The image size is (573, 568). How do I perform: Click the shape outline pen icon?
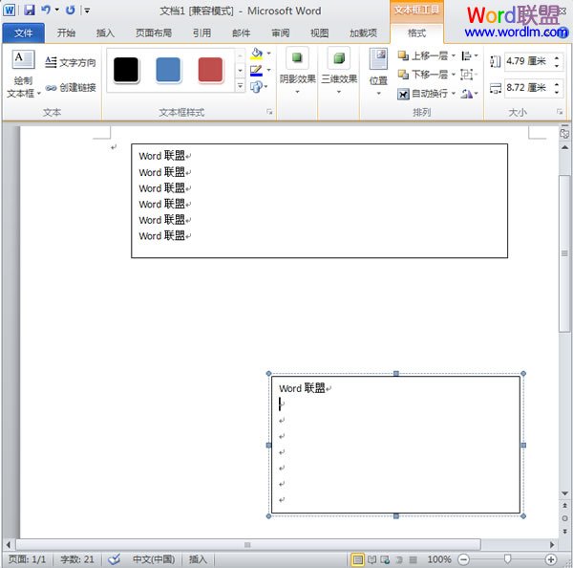pos(256,70)
